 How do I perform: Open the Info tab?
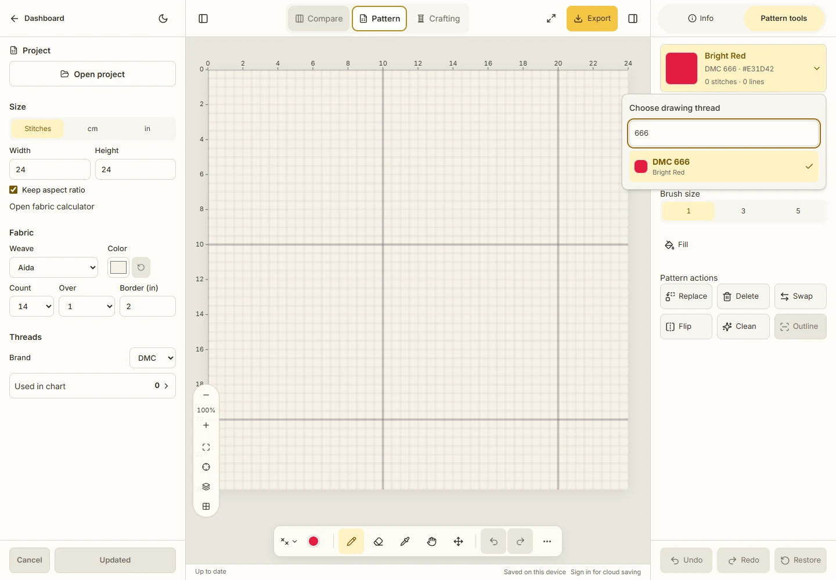(x=701, y=19)
